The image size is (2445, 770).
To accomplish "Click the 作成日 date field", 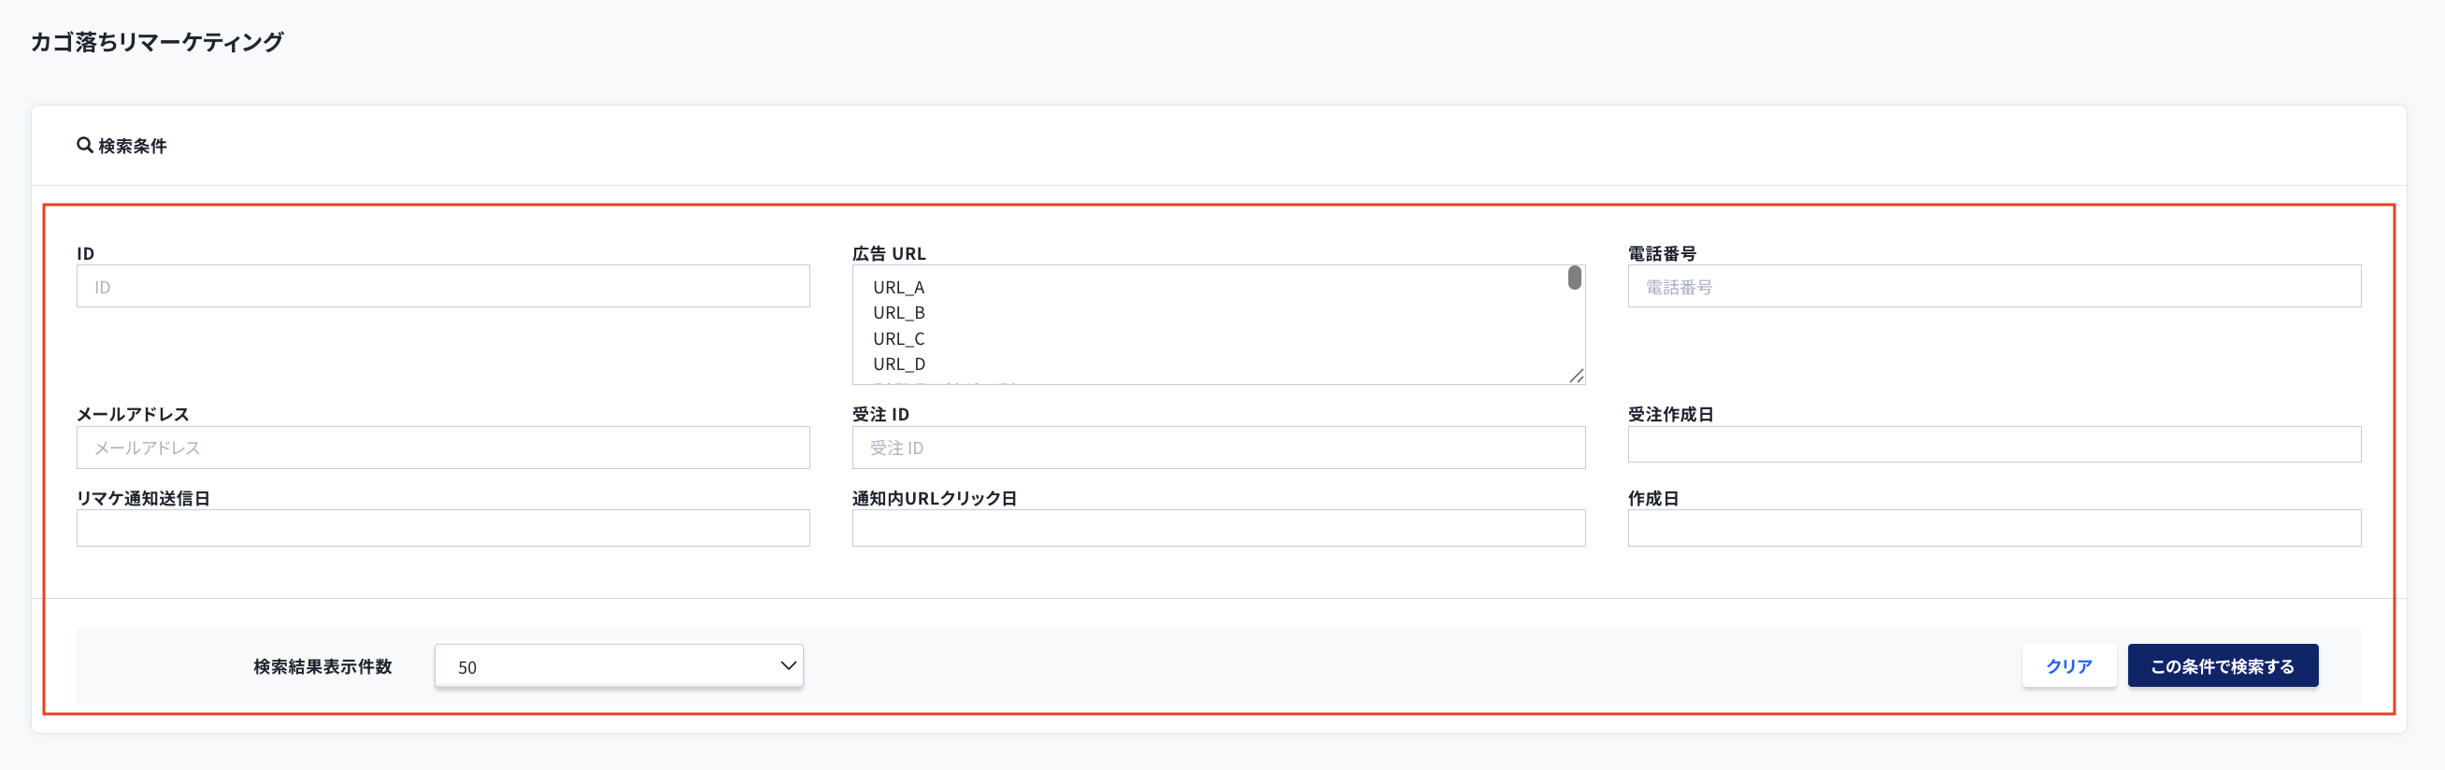I will (x=1994, y=528).
